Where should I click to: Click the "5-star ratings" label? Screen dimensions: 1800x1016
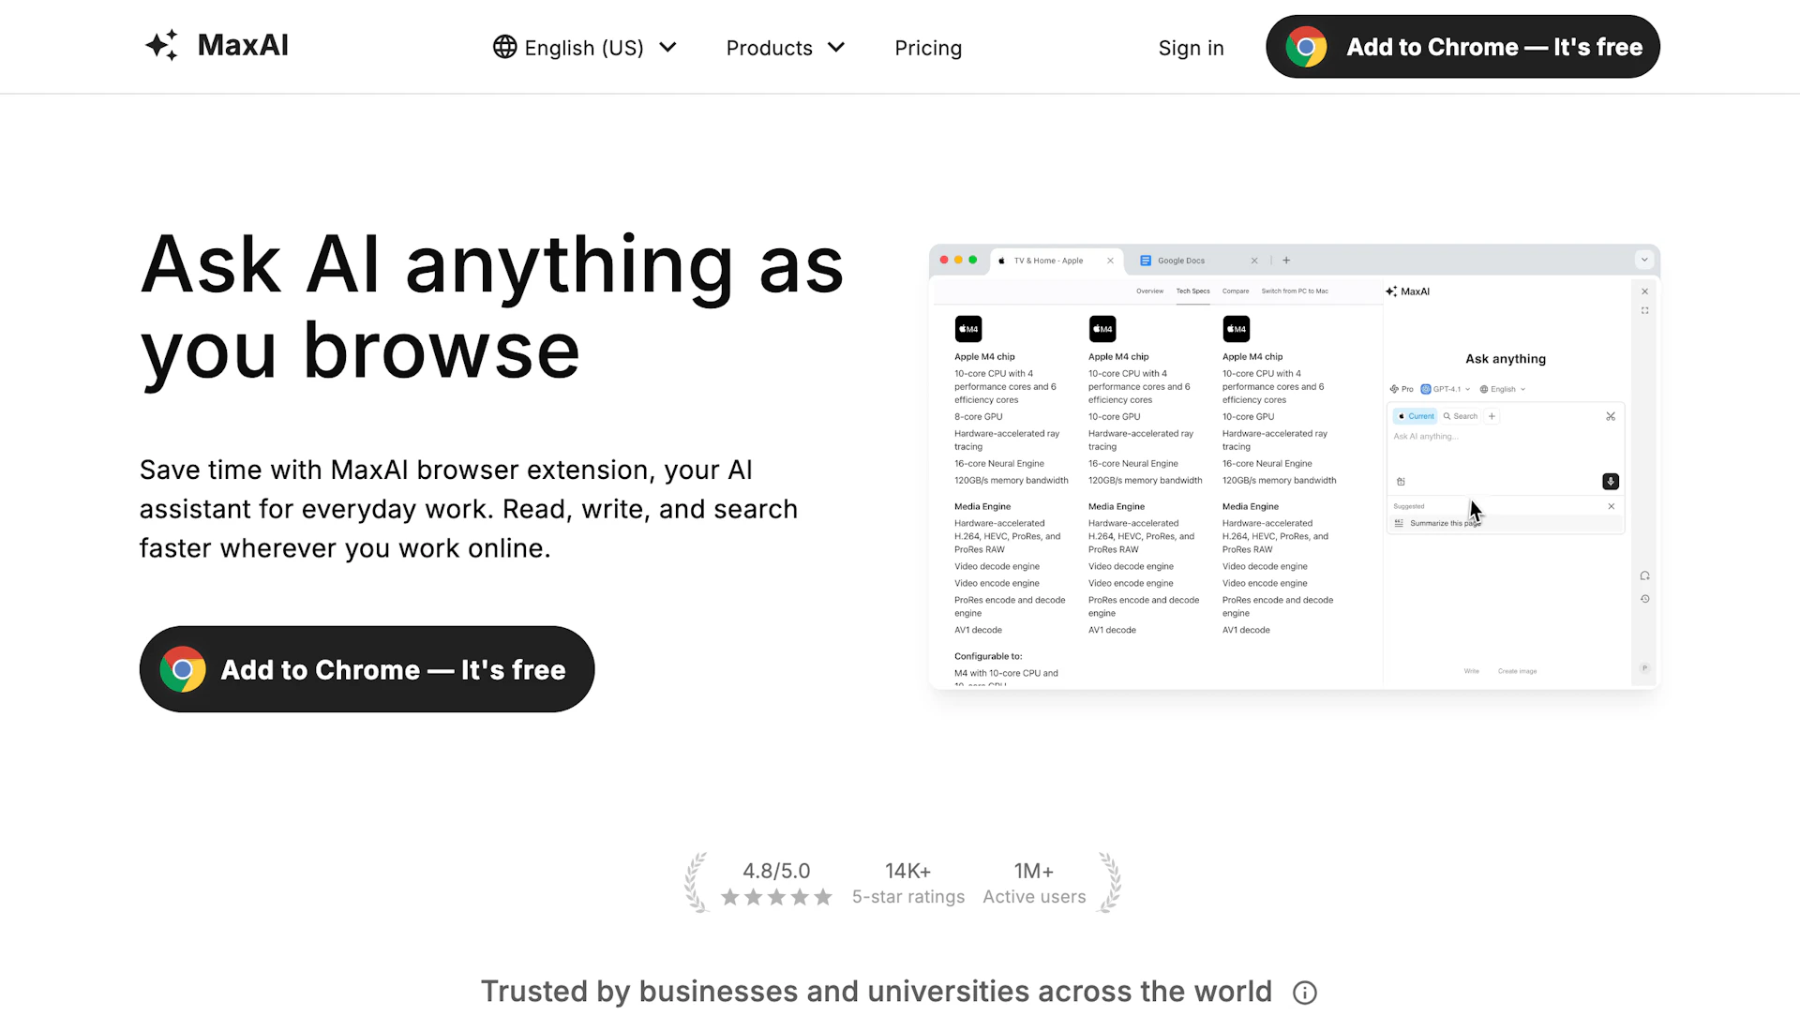point(908,897)
